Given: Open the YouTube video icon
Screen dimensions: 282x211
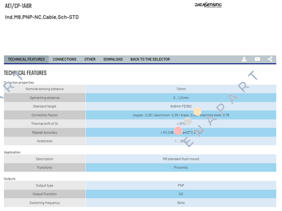Looking at the screenshot, I should coord(257,59).
